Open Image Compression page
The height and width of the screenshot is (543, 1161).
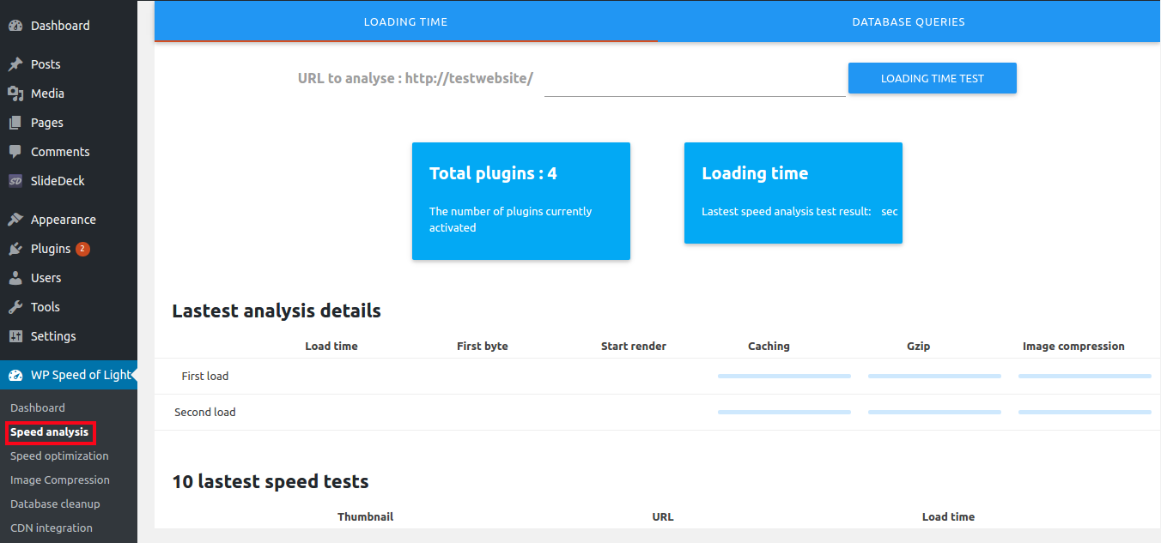(x=59, y=480)
